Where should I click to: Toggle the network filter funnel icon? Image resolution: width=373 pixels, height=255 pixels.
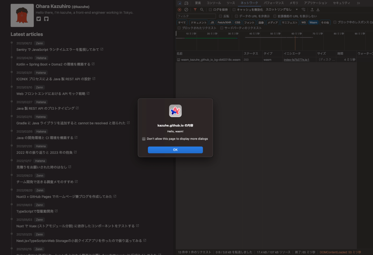coord(195,10)
